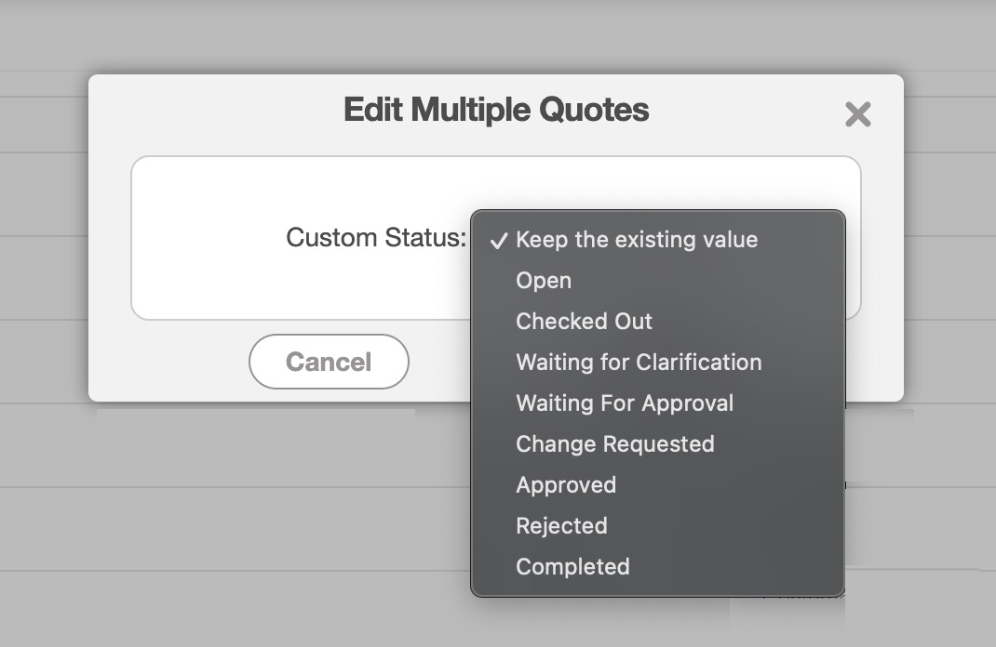This screenshot has height=647, width=996.
Task: Select 'Completed' from the status menu
Action: (x=572, y=567)
